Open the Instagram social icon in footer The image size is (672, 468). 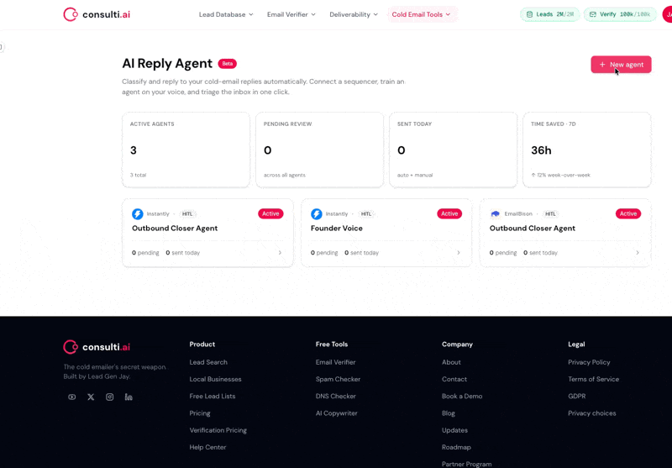click(110, 397)
